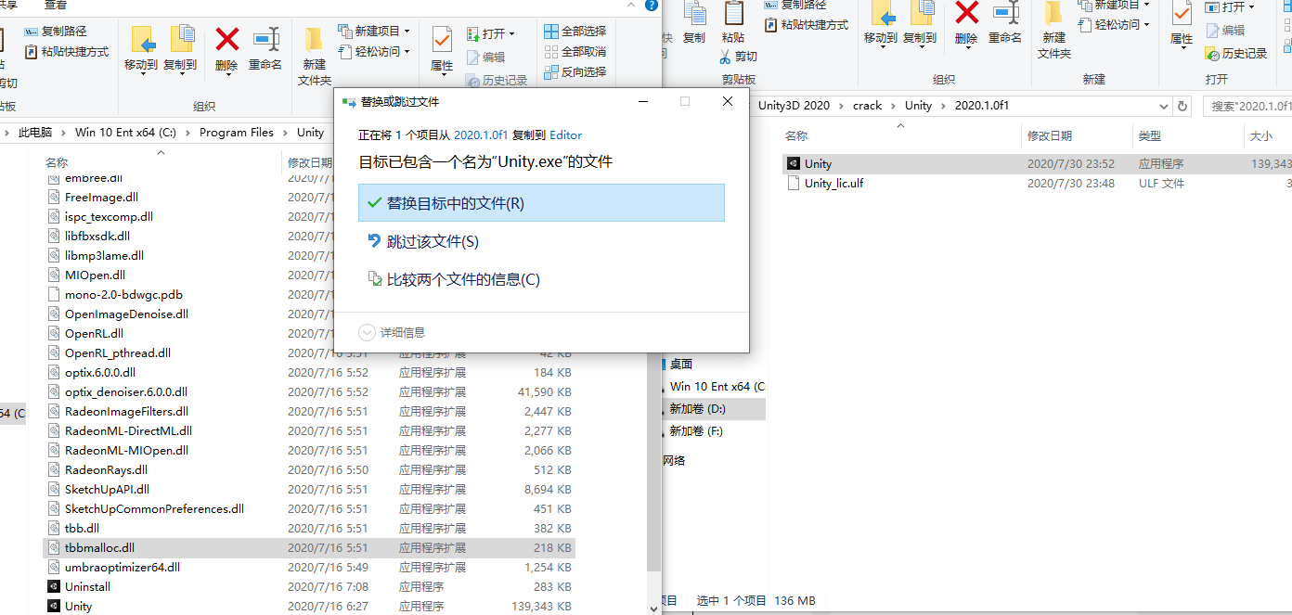Click 反向选择 (Invert selection) in ribbon

(x=575, y=71)
